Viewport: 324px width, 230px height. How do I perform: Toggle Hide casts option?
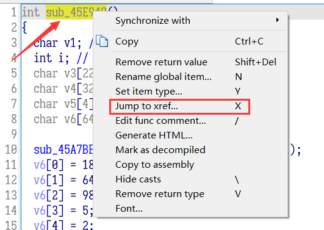(190, 179)
